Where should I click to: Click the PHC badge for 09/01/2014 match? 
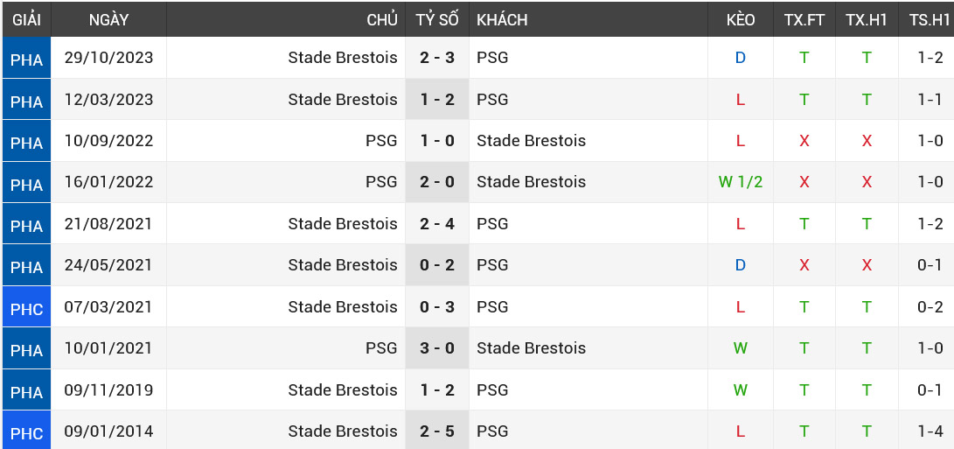[x=26, y=432]
